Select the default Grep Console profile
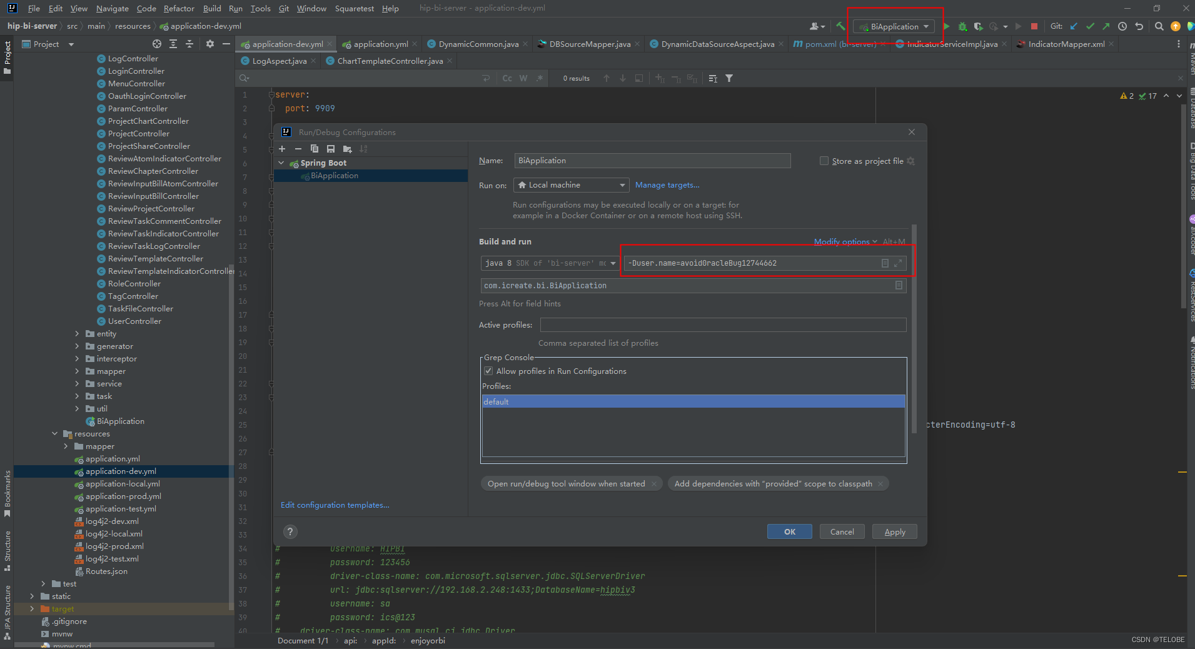The width and height of the screenshot is (1195, 649). 693,401
